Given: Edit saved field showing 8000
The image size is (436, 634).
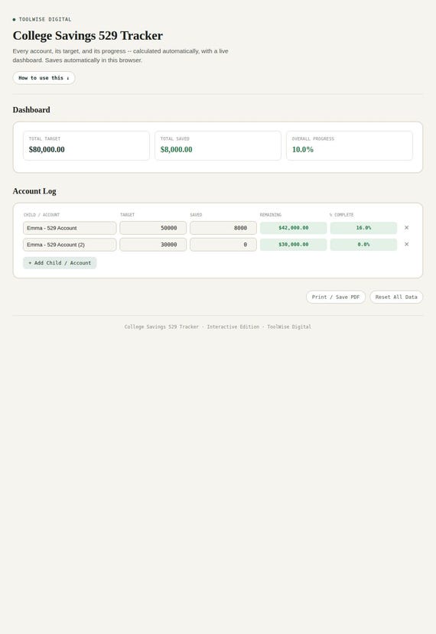Looking at the screenshot, I should point(223,228).
